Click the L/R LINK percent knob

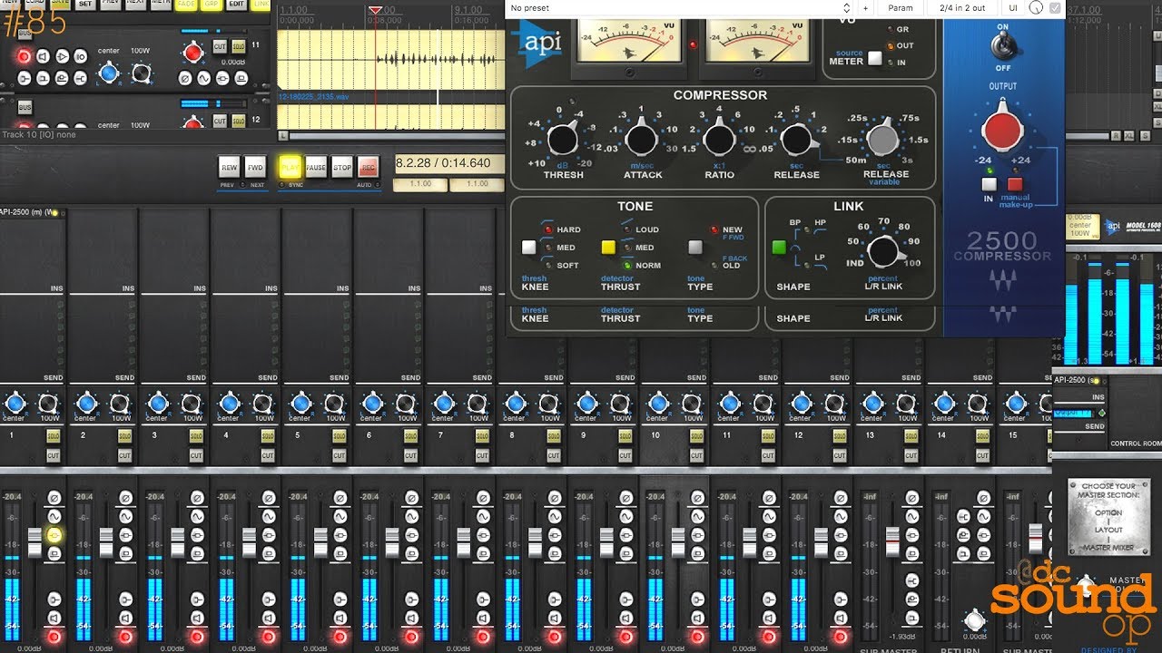882,251
